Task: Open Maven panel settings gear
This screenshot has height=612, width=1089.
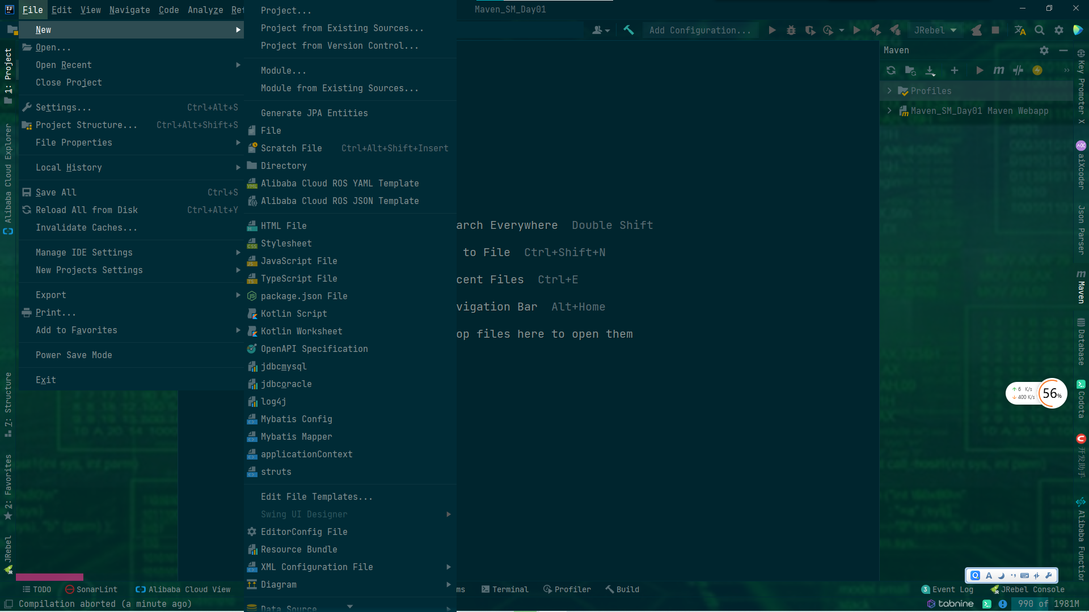Action: [1044, 50]
